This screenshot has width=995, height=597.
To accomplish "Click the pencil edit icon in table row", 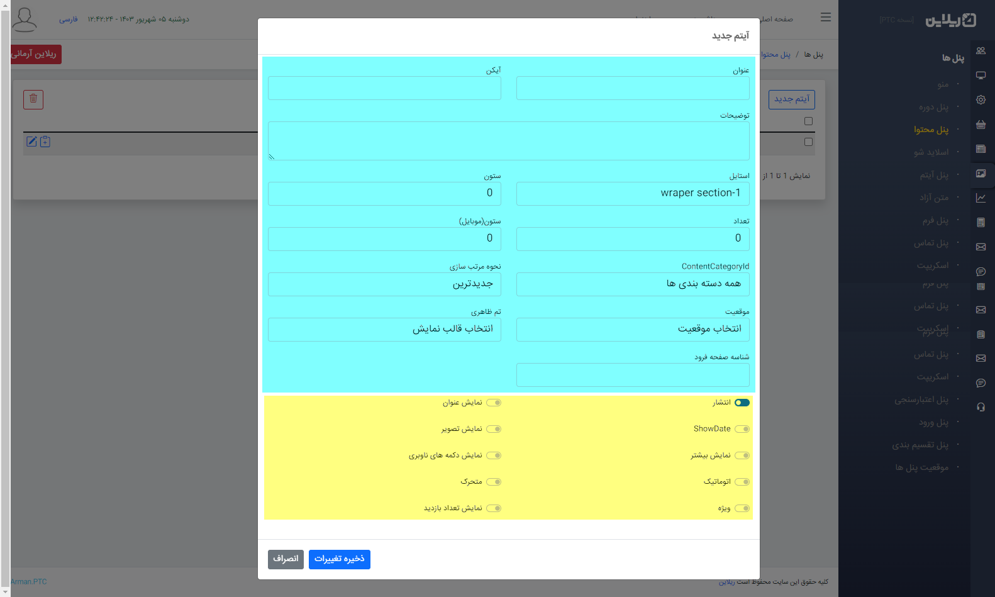I will (31, 142).
